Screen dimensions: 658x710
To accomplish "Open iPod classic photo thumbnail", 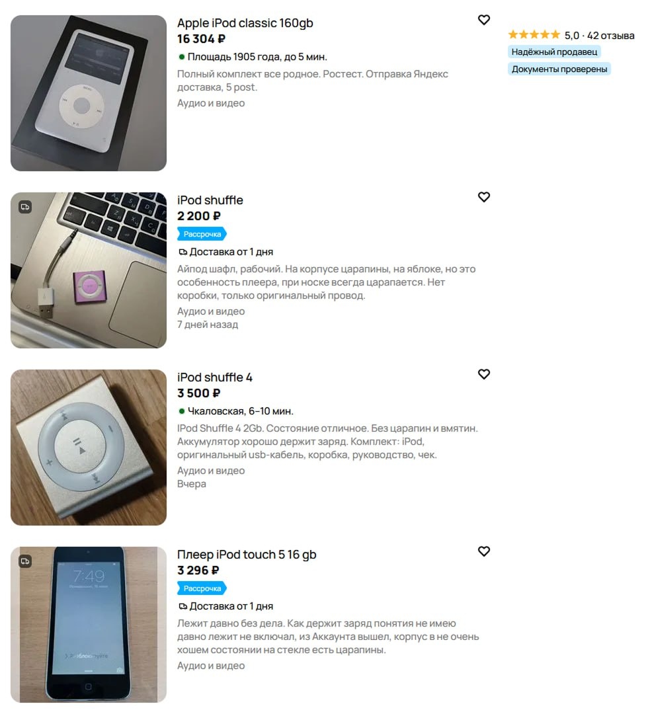I will coord(89,93).
